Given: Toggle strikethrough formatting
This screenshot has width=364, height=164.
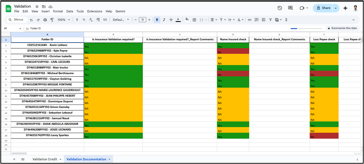Looking at the screenshot, I should (x=171, y=20).
